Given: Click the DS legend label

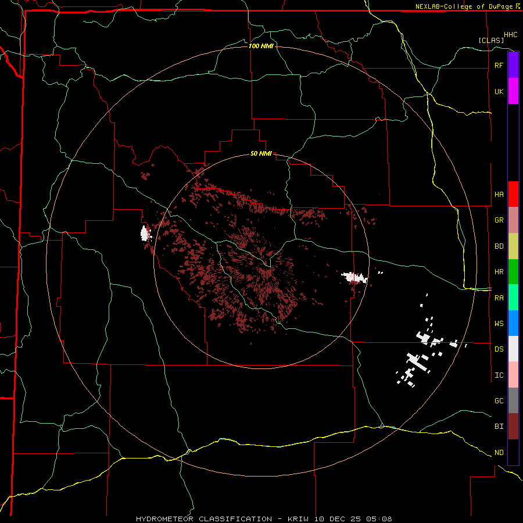Looking at the screenshot, I should 499,349.
